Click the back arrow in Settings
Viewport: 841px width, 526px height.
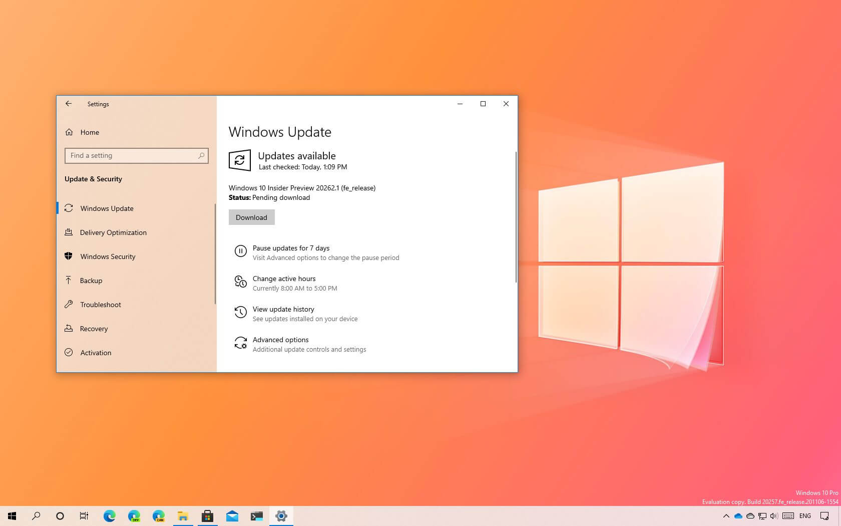69,104
